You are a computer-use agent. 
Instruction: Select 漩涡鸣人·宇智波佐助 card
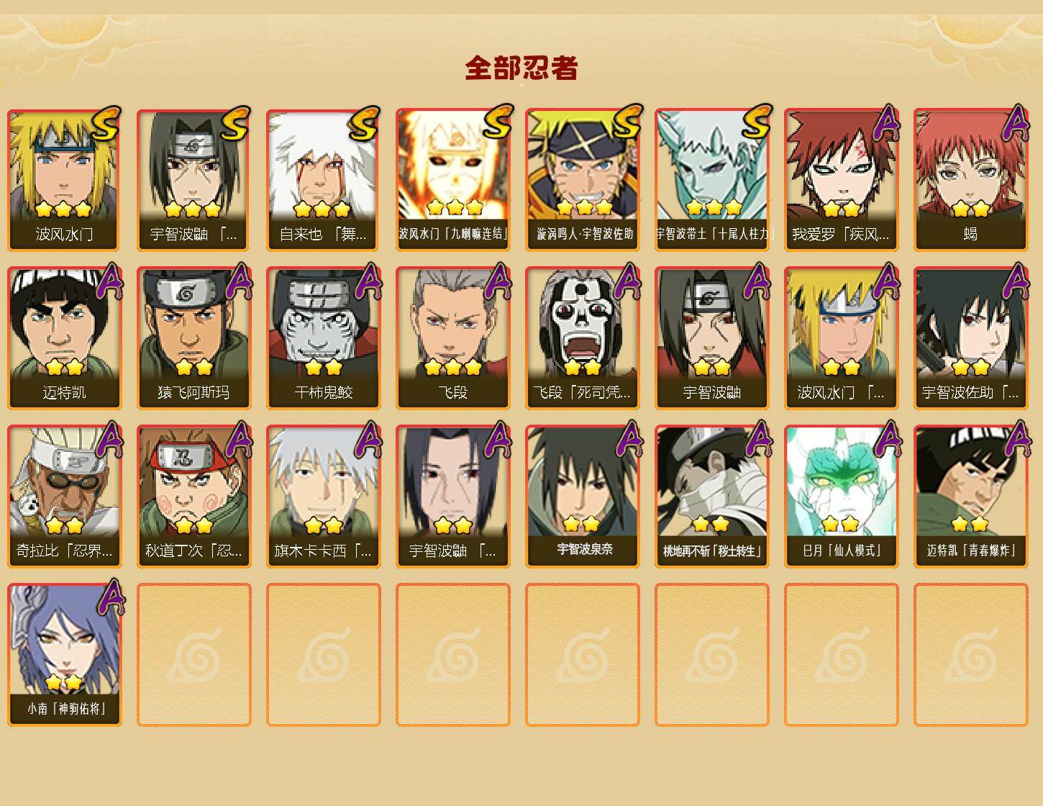click(x=583, y=180)
